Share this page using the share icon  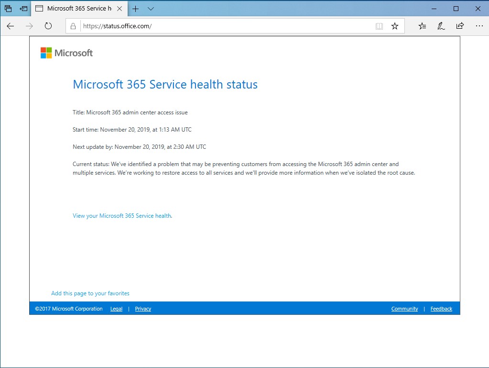pos(460,26)
